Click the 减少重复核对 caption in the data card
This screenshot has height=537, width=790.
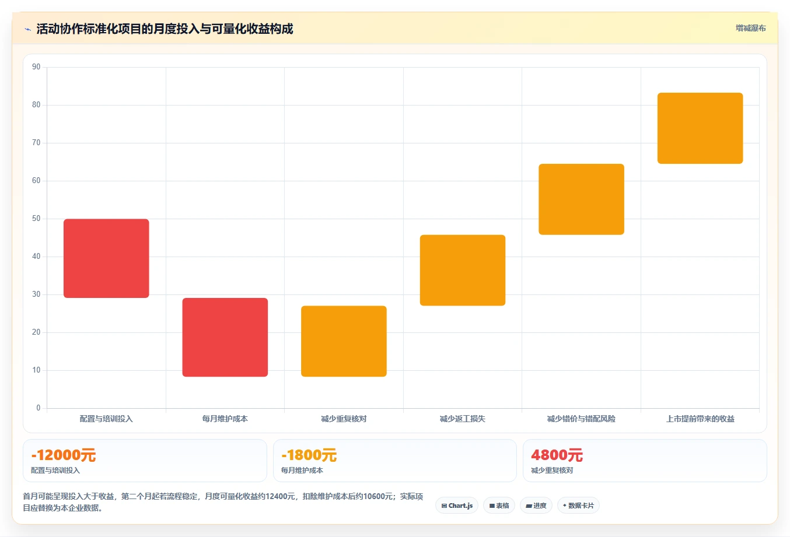click(552, 471)
